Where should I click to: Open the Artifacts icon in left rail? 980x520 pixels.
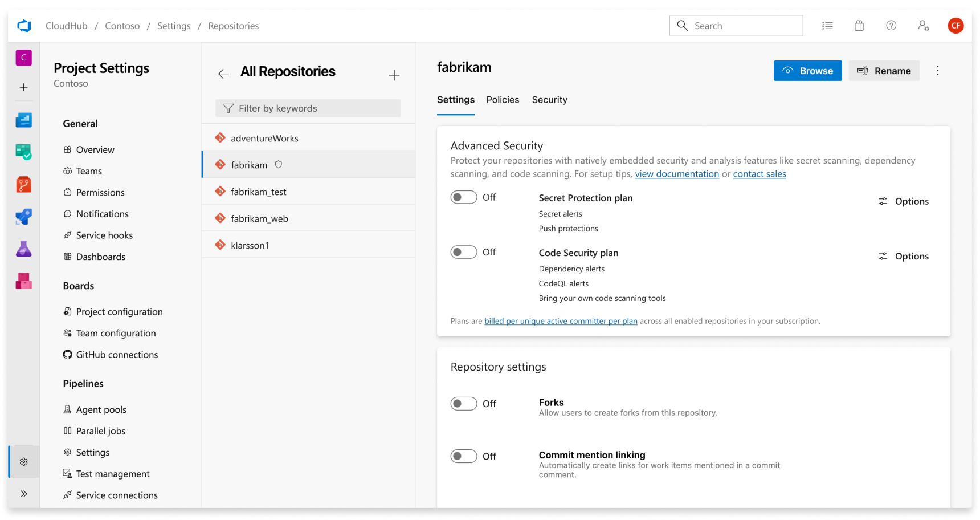pyautogui.click(x=23, y=281)
